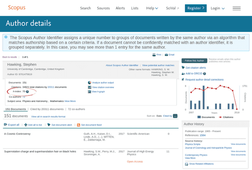The height and width of the screenshot is (170, 252).
Task: Click the Follow this Author button
Action: [194, 61]
